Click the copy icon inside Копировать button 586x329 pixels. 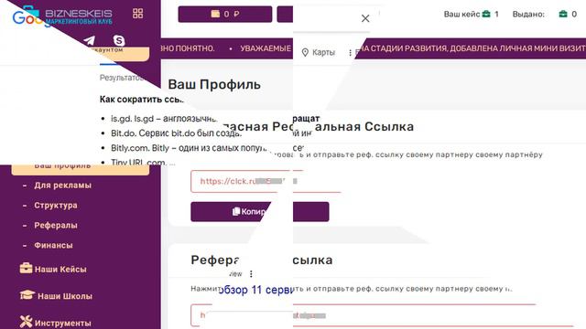[236, 211]
